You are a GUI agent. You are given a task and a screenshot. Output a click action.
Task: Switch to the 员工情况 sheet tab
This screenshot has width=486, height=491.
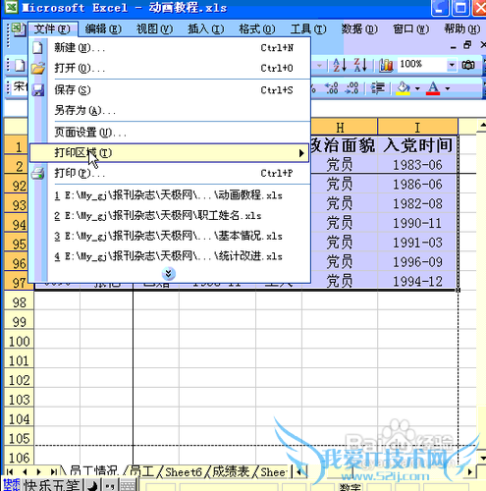93,471
